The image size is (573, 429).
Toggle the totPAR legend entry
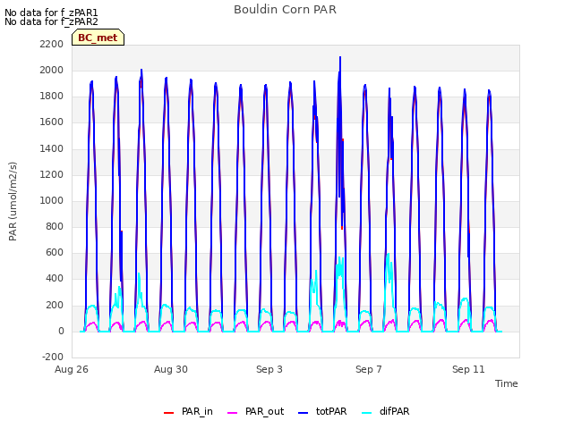[322, 411]
